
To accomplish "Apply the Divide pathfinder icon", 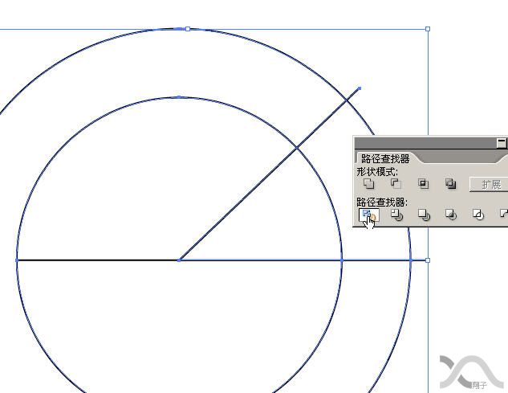I will pos(368,215).
